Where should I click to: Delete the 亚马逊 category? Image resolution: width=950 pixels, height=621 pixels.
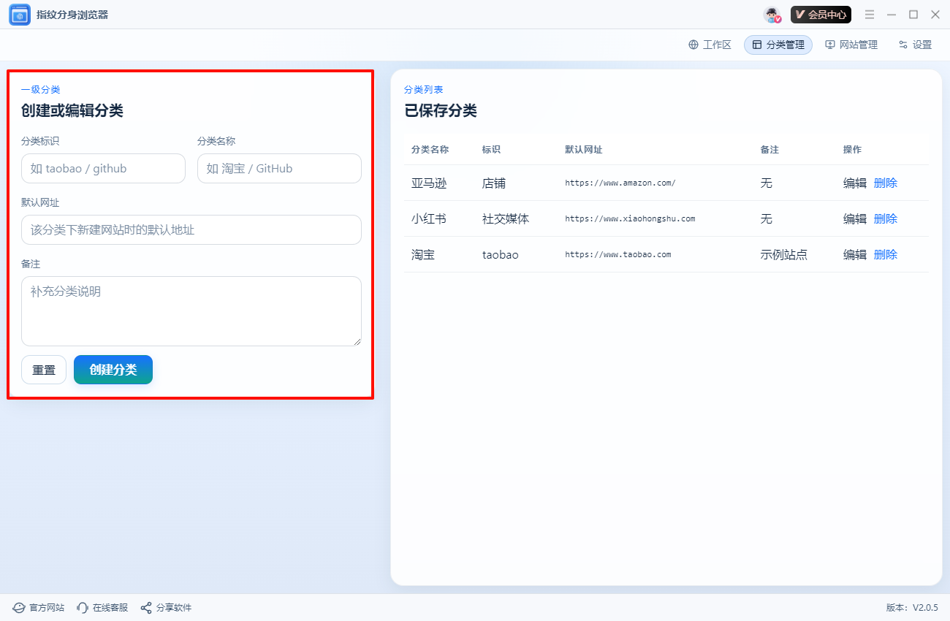(x=886, y=183)
